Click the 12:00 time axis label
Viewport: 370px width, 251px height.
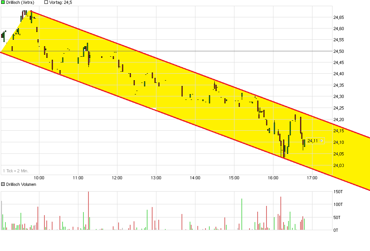coord(117,178)
